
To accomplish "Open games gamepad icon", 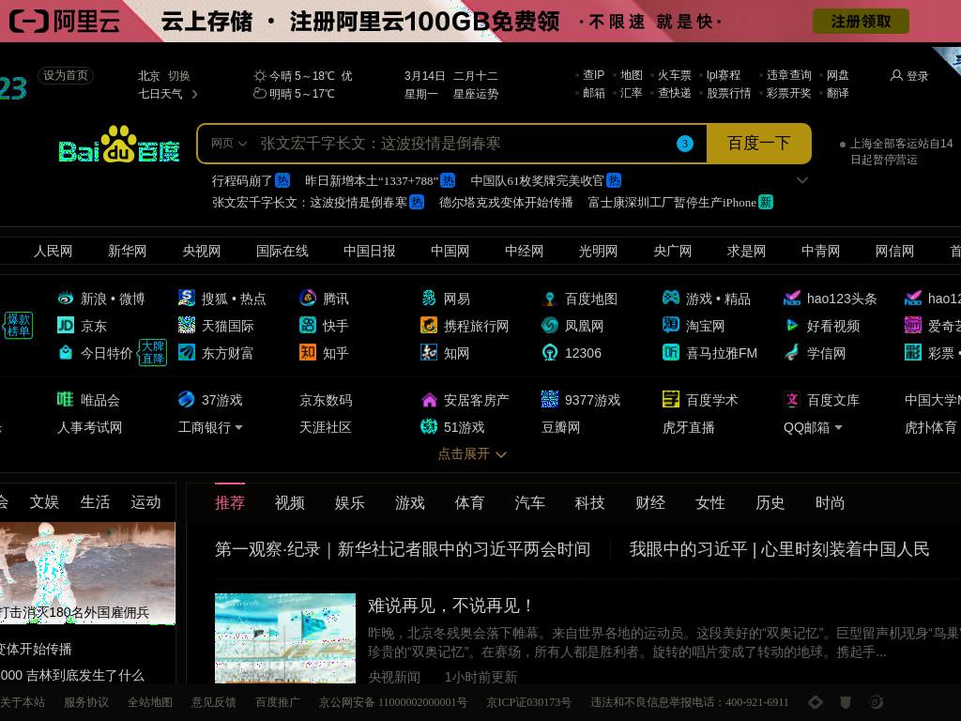I will [670, 298].
